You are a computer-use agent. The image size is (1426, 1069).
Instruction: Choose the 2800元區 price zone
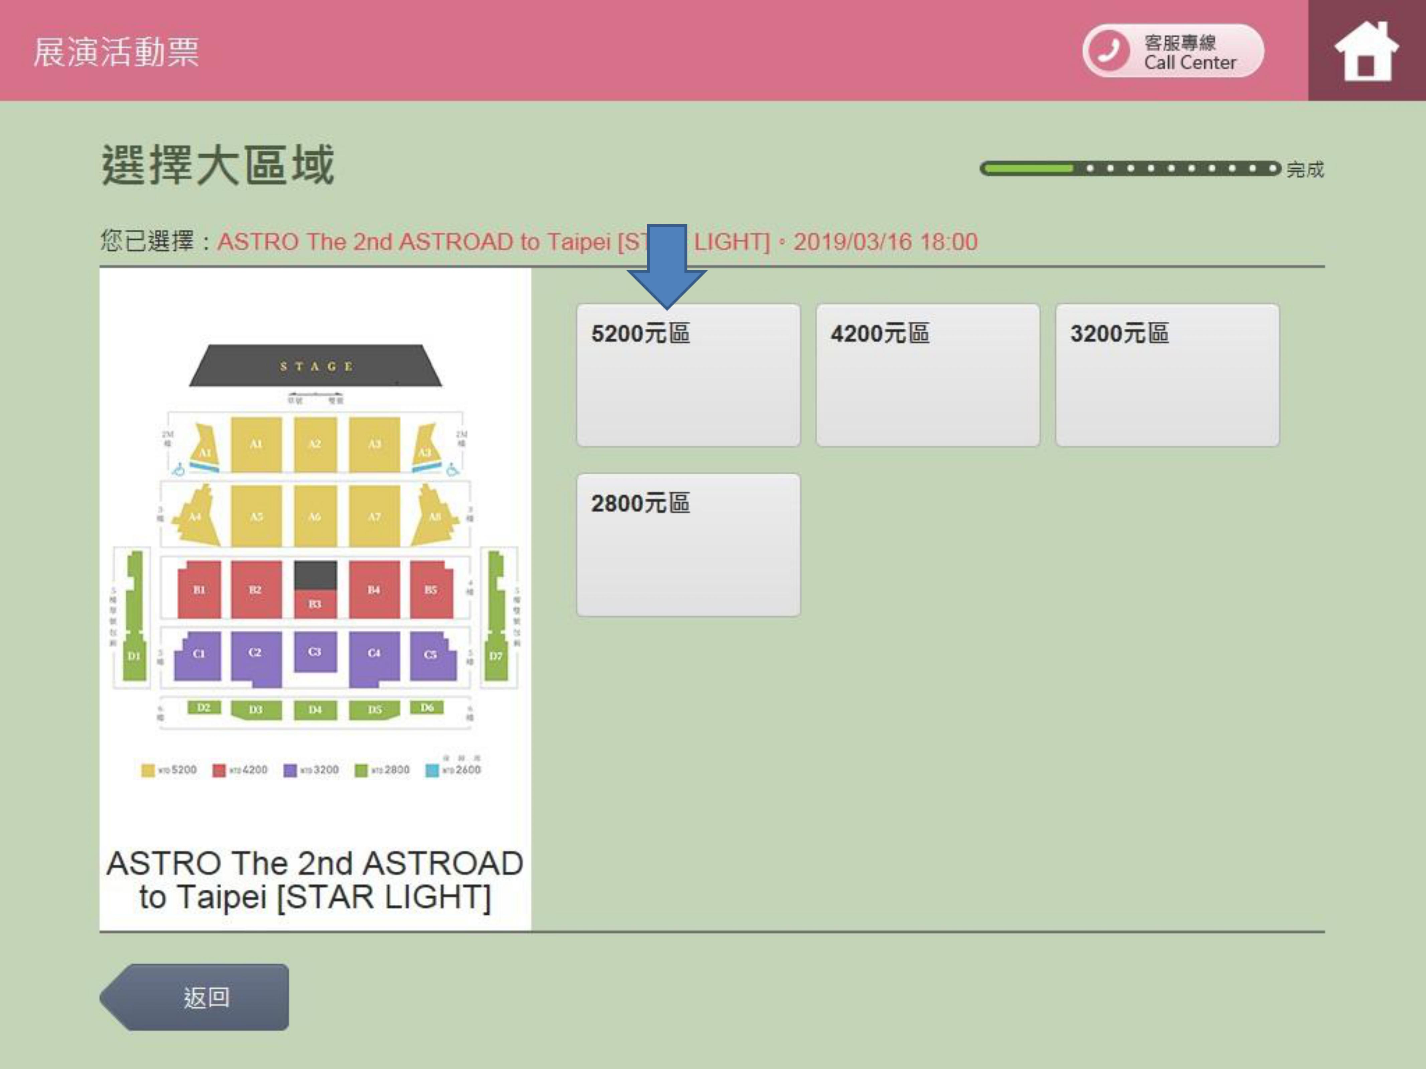(x=688, y=545)
